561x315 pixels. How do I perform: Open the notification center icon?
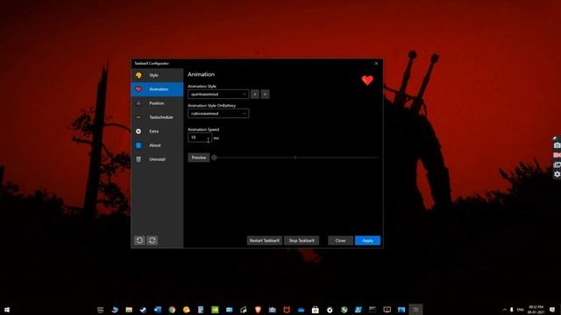pyautogui.click(x=553, y=310)
